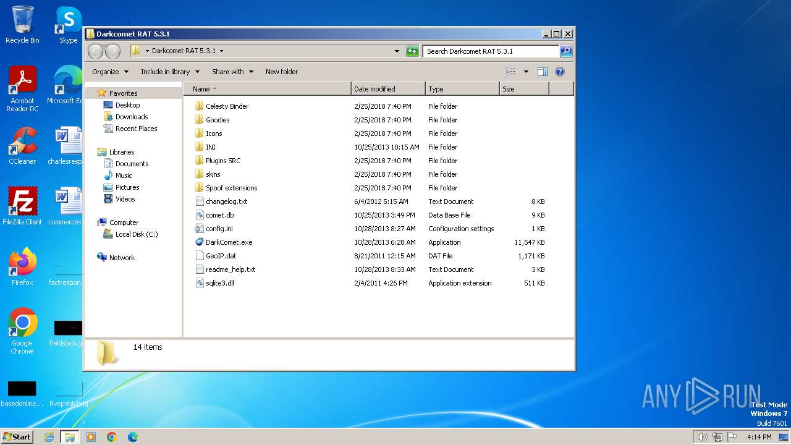Open Desktop in navigation pane
The width and height of the screenshot is (791, 445).
(x=127, y=105)
